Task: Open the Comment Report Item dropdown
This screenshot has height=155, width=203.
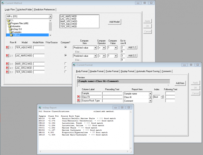Action: [150, 101]
